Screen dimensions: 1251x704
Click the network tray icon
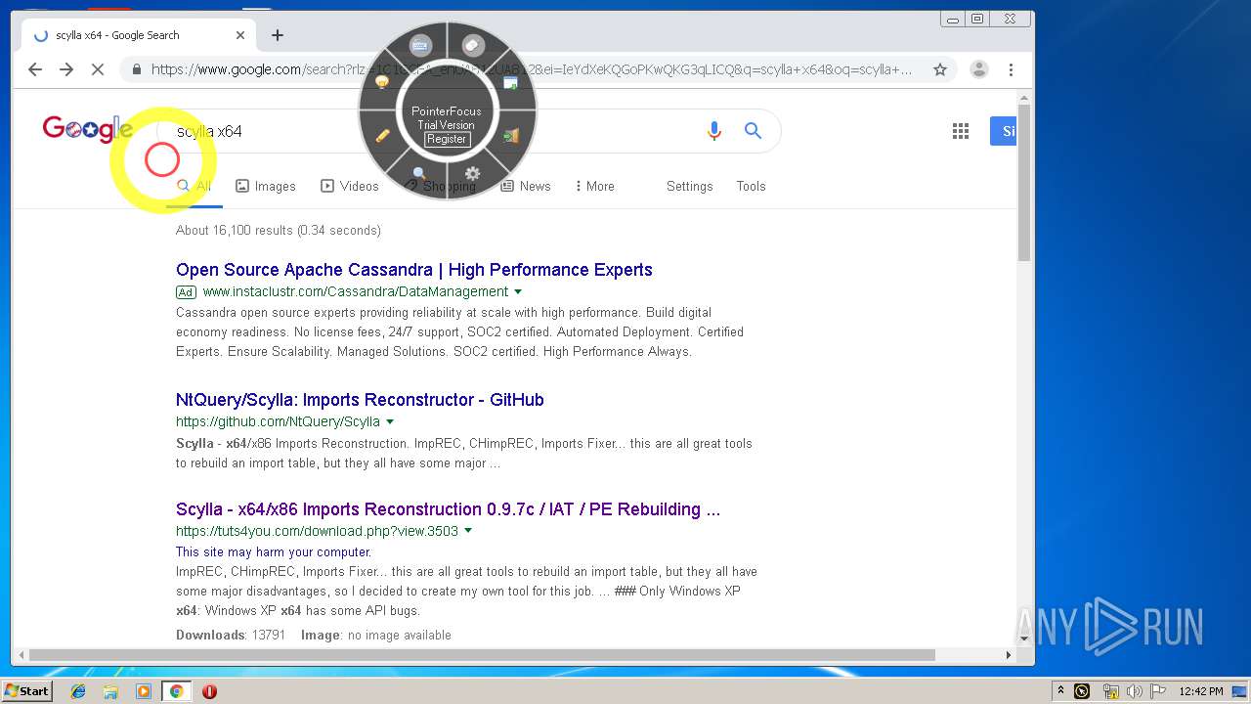click(x=1110, y=691)
